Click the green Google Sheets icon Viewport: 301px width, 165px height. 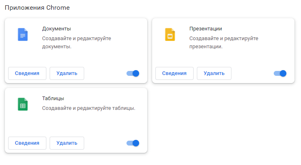pyautogui.click(x=23, y=105)
